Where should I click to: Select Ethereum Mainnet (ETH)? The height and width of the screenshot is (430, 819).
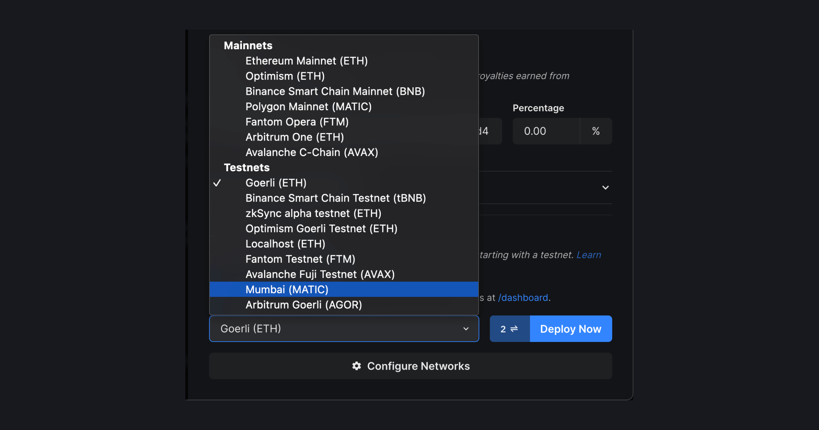tap(307, 60)
